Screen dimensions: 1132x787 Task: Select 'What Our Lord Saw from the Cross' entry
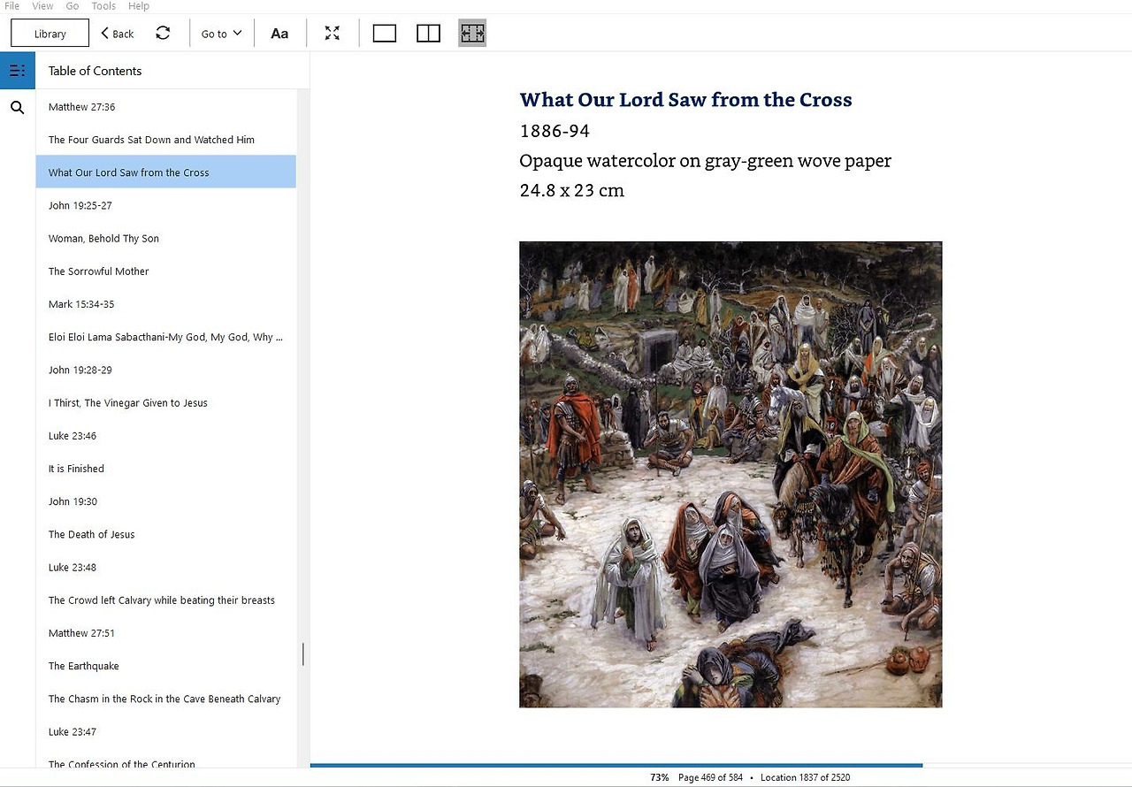[166, 172]
